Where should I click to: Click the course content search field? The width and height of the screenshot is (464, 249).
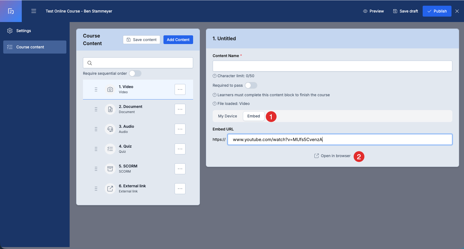click(x=138, y=63)
